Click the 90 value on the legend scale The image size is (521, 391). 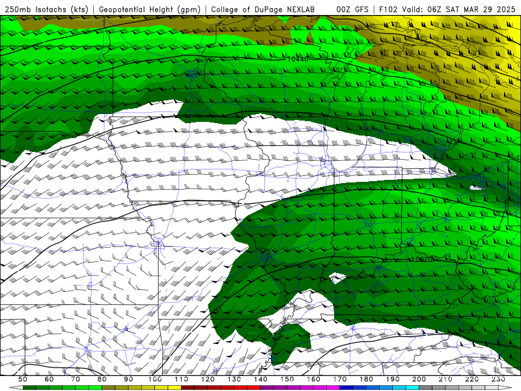[x=128, y=379]
